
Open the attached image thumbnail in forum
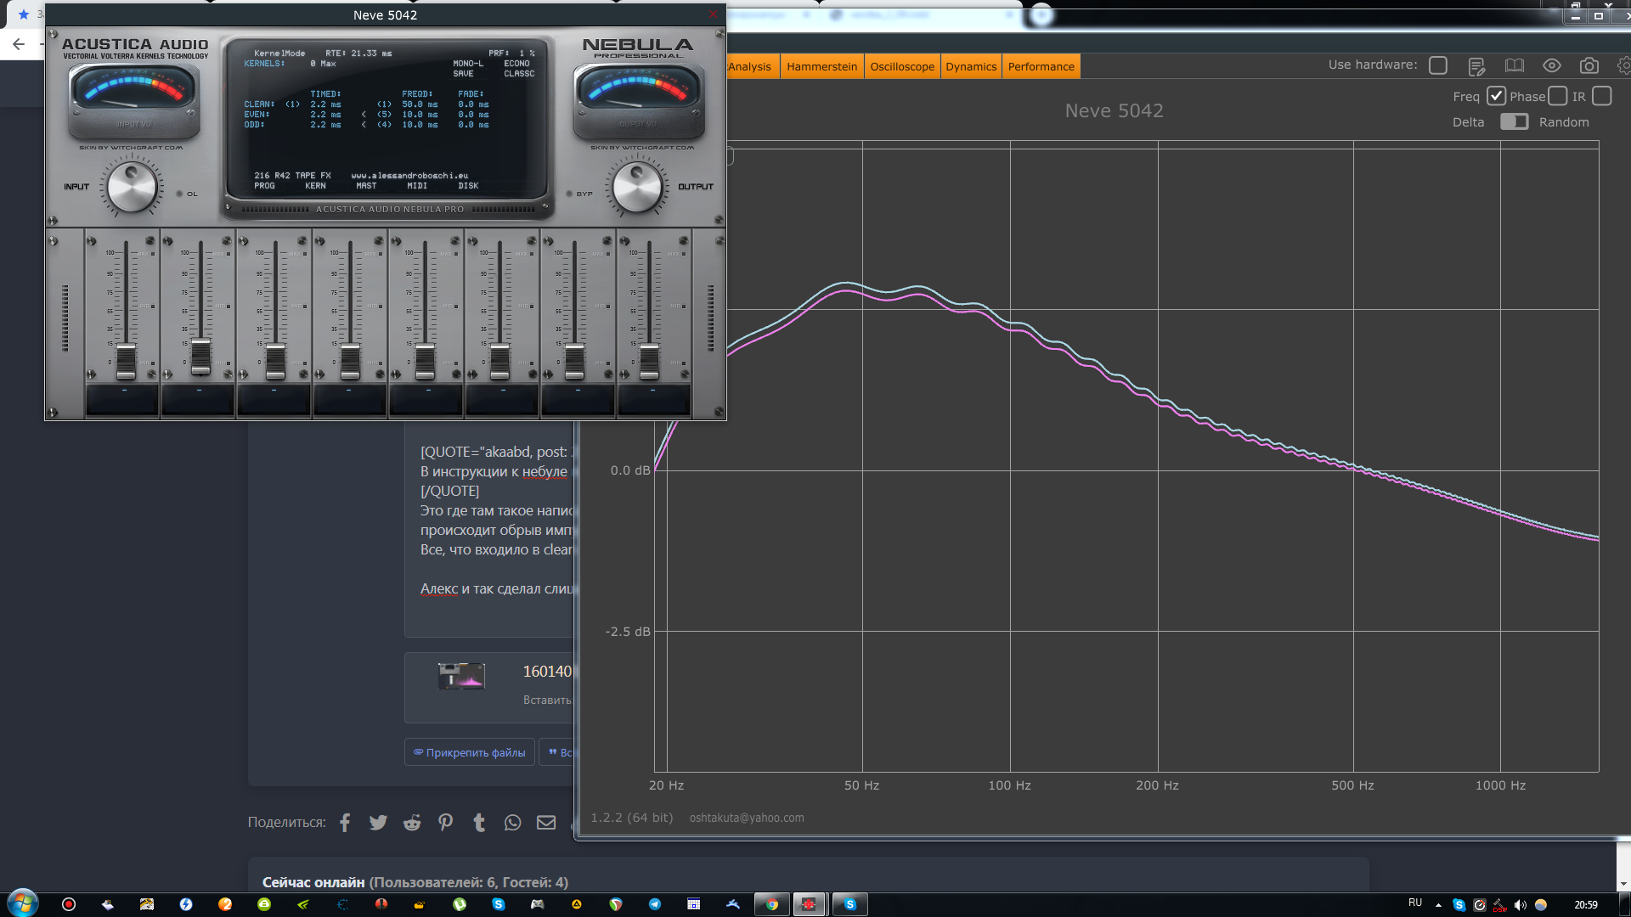coord(461,676)
